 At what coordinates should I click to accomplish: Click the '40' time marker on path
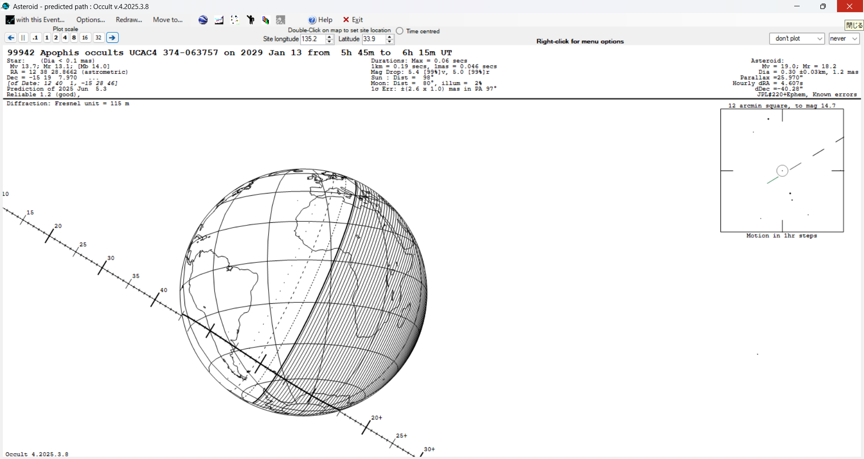[164, 290]
